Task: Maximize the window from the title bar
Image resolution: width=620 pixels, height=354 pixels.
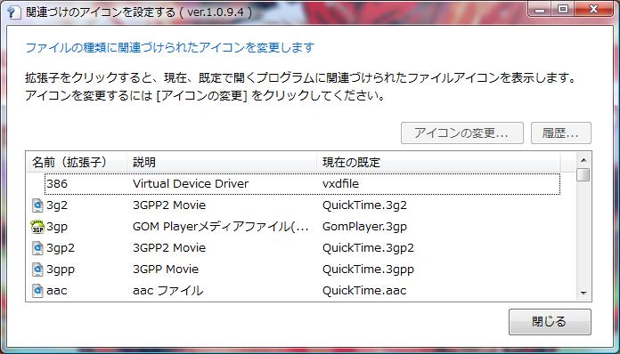Action: [563, 10]
